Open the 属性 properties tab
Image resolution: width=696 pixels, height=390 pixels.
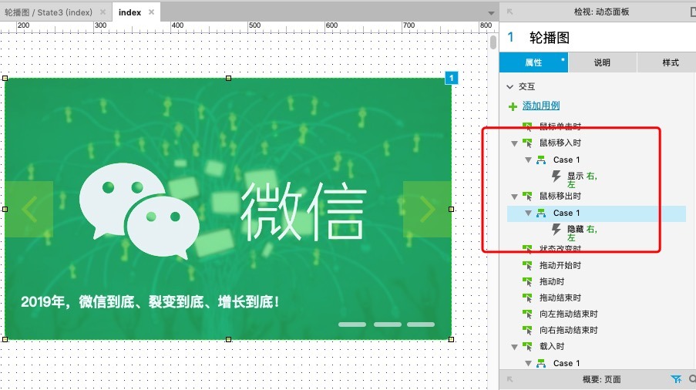[533, 62]
